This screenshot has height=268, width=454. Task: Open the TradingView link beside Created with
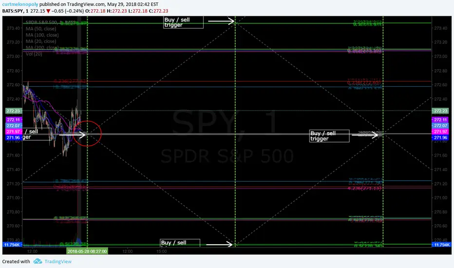[58, 261]
